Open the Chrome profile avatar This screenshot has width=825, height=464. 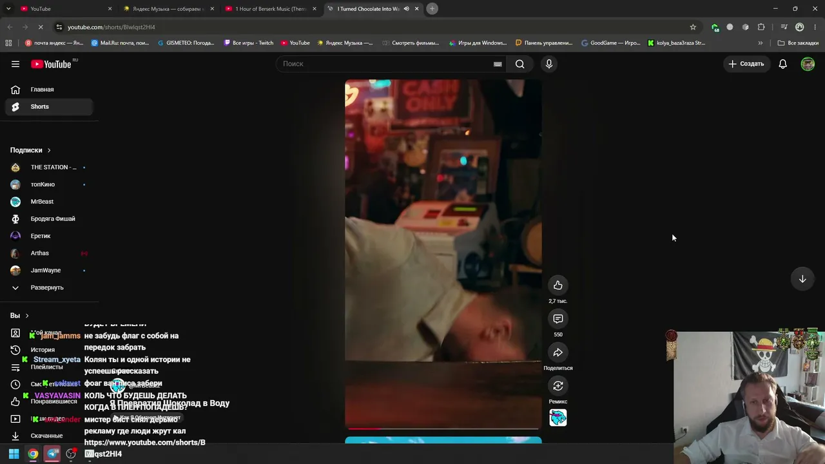(x=799, y=27)
